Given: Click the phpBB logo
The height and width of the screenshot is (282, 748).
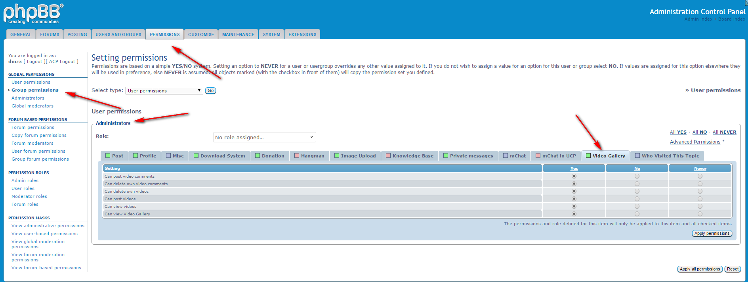Looking at the screenshot, I should coord(33,14).
